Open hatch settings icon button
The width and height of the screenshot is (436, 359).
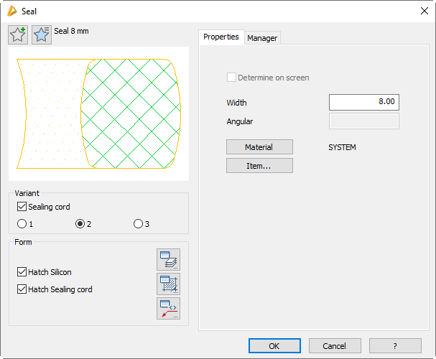[168, 284]
